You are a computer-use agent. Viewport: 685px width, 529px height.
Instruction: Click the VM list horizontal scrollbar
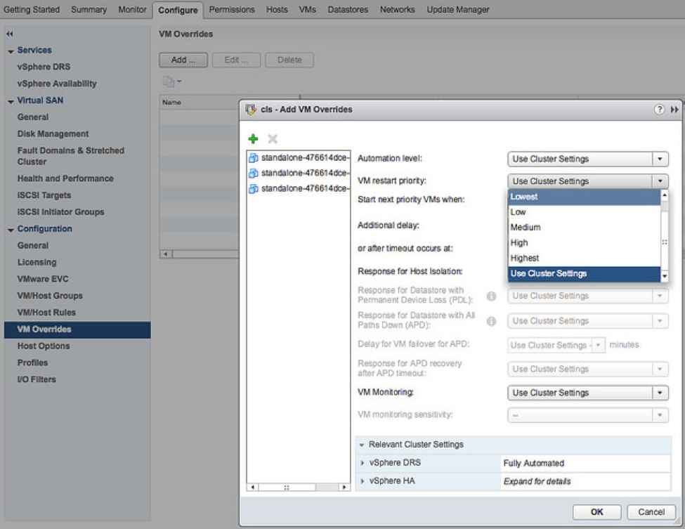click(x=298, y=487)
